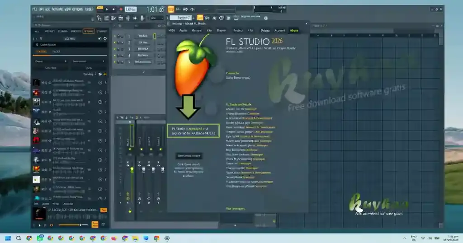
Task: Select the PRESETS browser tab
Action: (76, 31)
